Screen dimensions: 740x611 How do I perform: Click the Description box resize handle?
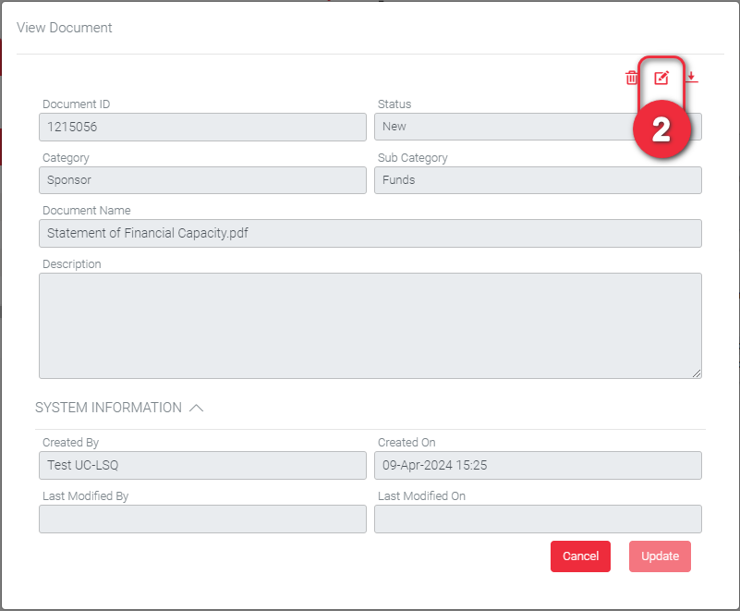point(697,373)
